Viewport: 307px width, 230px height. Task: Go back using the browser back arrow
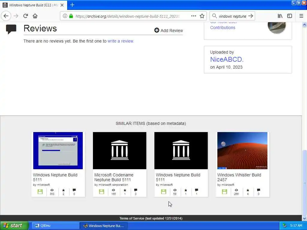(6, 16)
